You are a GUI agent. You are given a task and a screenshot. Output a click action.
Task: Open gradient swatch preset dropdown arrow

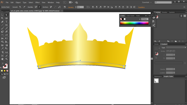click(x=159, y=48)
